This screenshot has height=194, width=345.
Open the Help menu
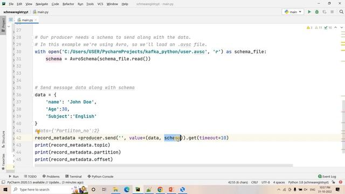(125, 4)
